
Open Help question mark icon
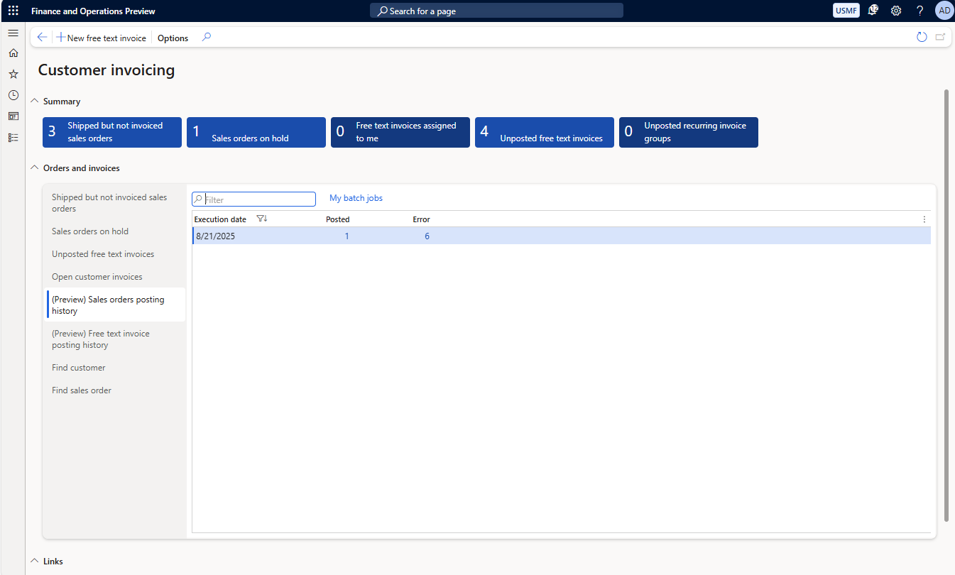click(x=919, y=11)
